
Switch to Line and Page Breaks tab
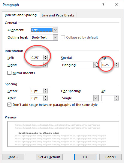coord(58,15)
